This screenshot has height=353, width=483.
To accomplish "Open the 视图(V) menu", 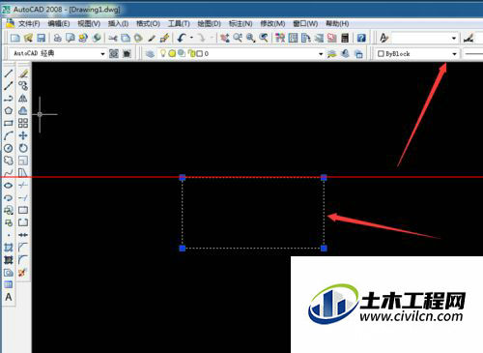I will 89,24.
